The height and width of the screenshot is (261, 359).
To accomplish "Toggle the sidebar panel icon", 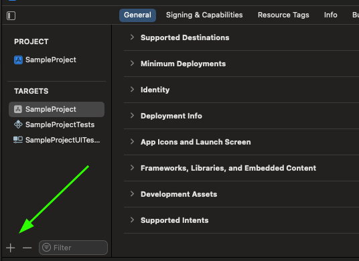I will (x=11, y=16).
